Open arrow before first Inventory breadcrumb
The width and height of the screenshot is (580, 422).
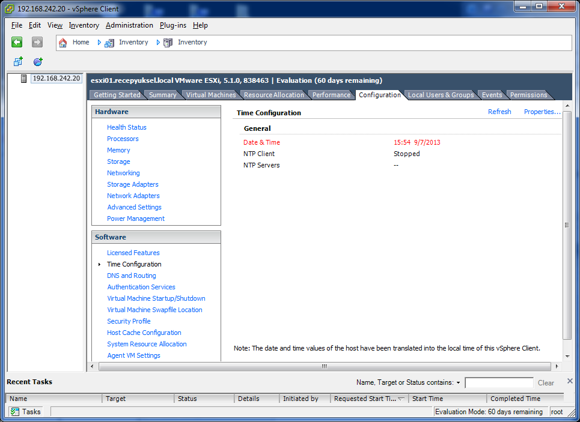point(99,43)
